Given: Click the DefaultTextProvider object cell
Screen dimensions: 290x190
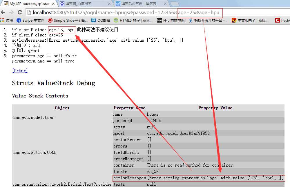Looking at the screenshot, I should 62,184.
